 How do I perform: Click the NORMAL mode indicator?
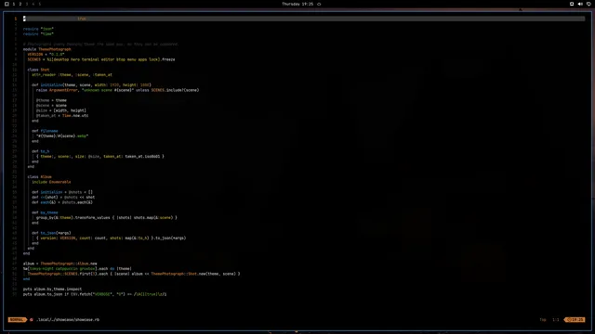[x=17, y=319]
